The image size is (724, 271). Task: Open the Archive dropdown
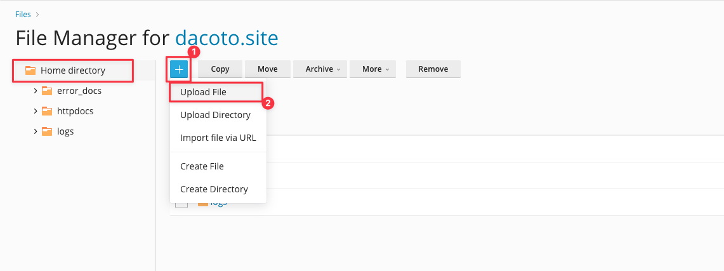(322, 69)
